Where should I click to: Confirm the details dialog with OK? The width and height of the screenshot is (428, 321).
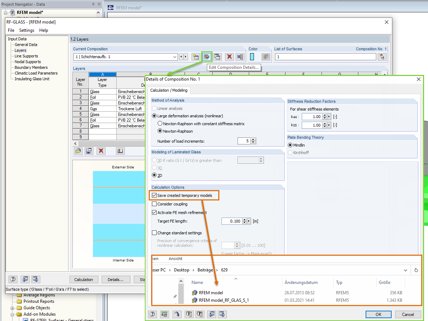(x=378, y=314)
